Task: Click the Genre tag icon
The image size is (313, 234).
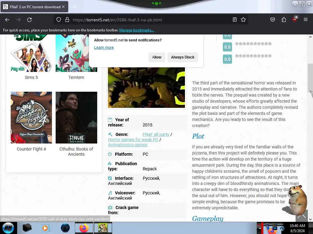Action: coord(110,134)
